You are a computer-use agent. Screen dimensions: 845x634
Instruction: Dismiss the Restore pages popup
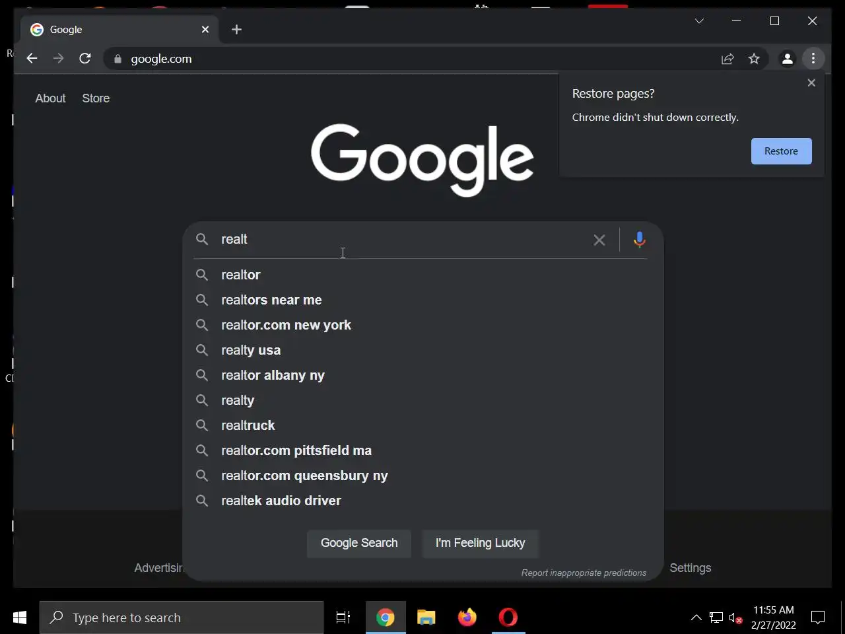coord(811,83)
